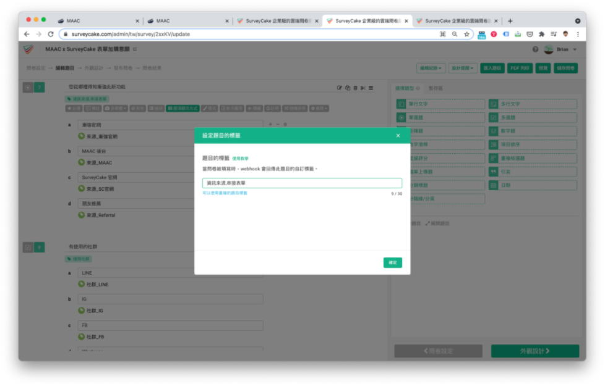Image resolution: width=605 pixels, height=384 pixels.
Task: Open the 設計提醒 dropdown
Action: [x=462, y=68]
